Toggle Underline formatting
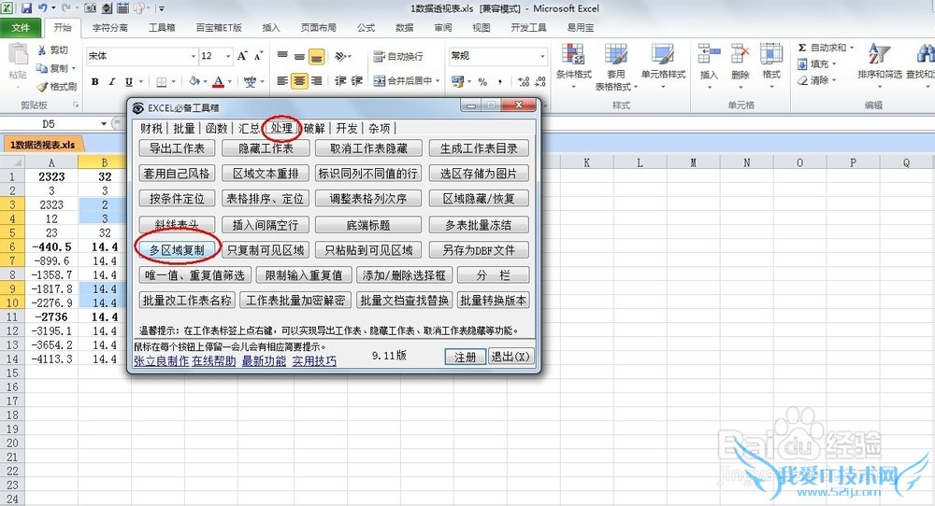The width and height of the screenshot is (935, 506). (x=129, y=81)
